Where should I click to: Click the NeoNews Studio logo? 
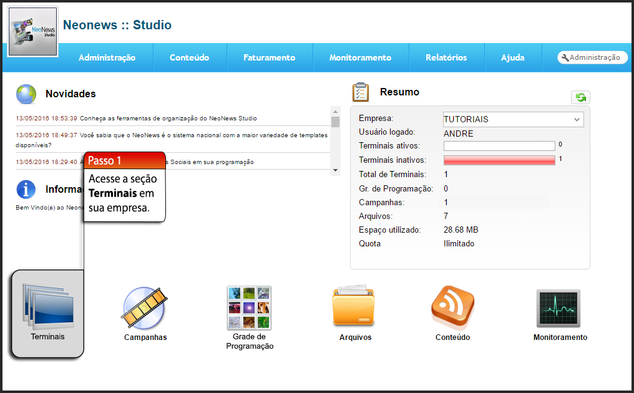[33, 32]
